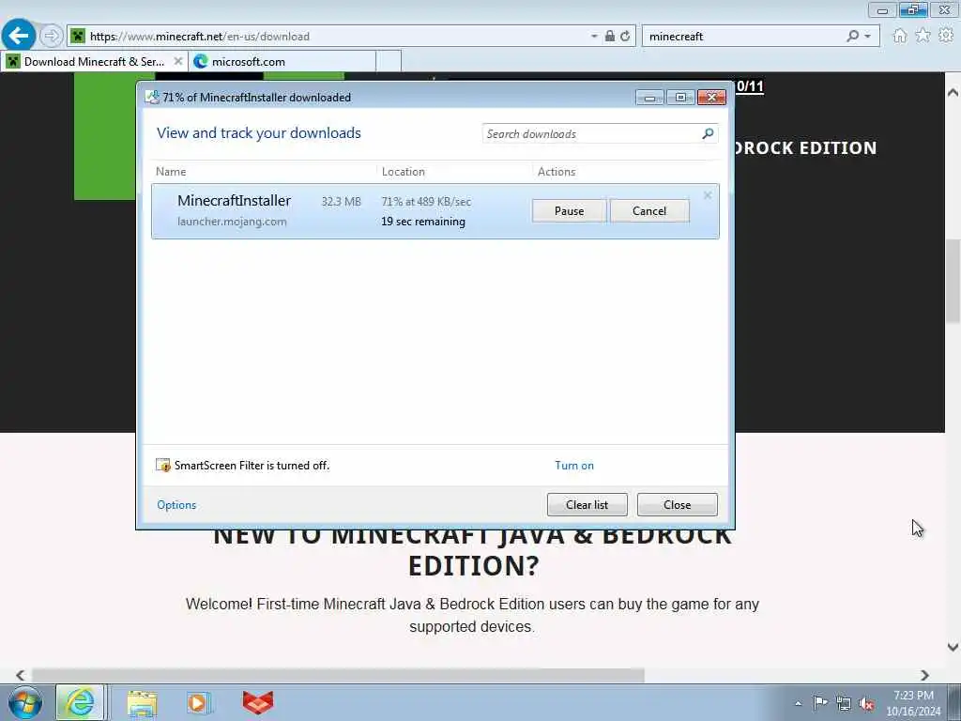Switch to the Download Minecraft tab
The height and width of the screenshot is (721, 961).
[x=94, y=61]
